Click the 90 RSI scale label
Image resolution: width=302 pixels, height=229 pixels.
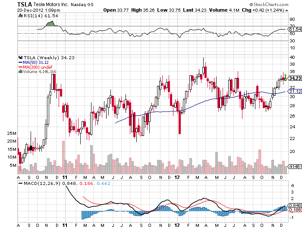pos(292,19)
